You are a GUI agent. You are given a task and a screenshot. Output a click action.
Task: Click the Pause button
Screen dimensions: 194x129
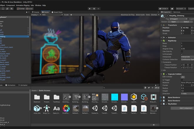(x=94, y=9)
